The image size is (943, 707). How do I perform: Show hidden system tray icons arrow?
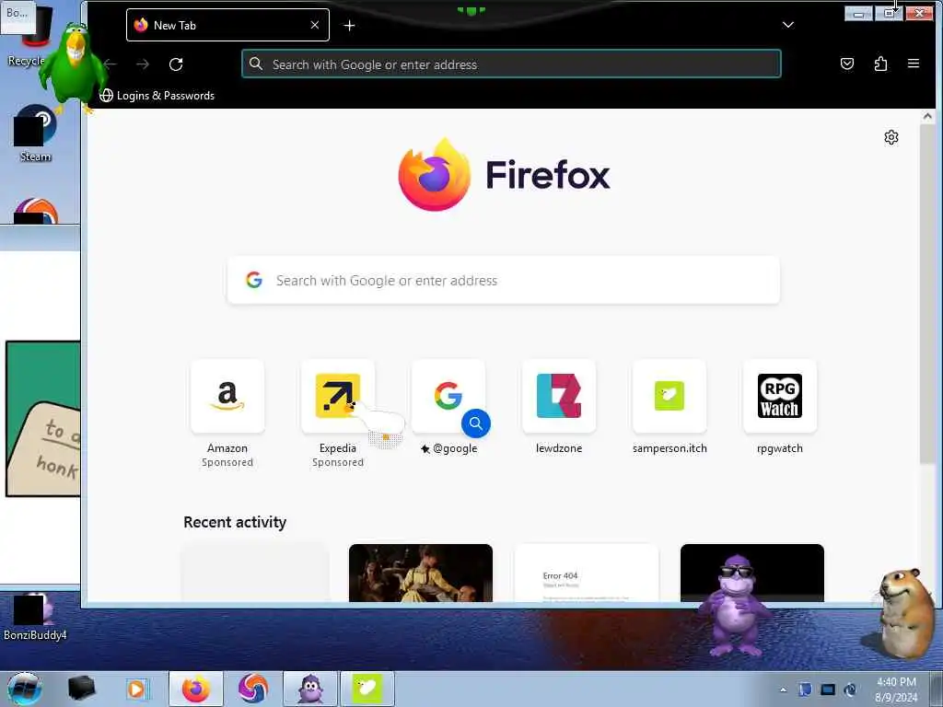[783, 690]
